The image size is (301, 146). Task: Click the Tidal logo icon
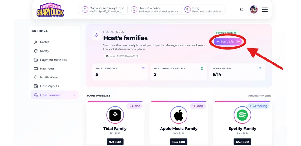click(x=115, y=115)
